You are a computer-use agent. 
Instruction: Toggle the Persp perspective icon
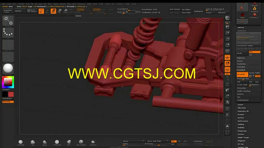point(227,51)
